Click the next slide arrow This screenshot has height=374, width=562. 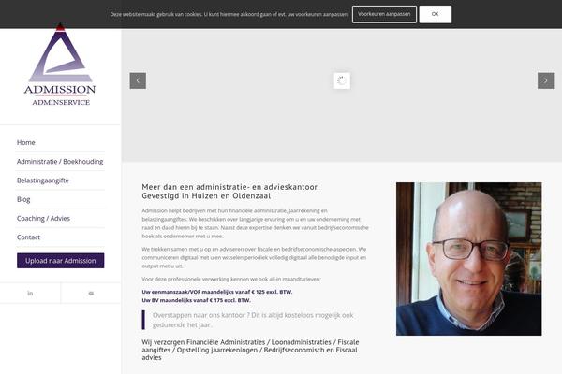[x=545, y=80]
